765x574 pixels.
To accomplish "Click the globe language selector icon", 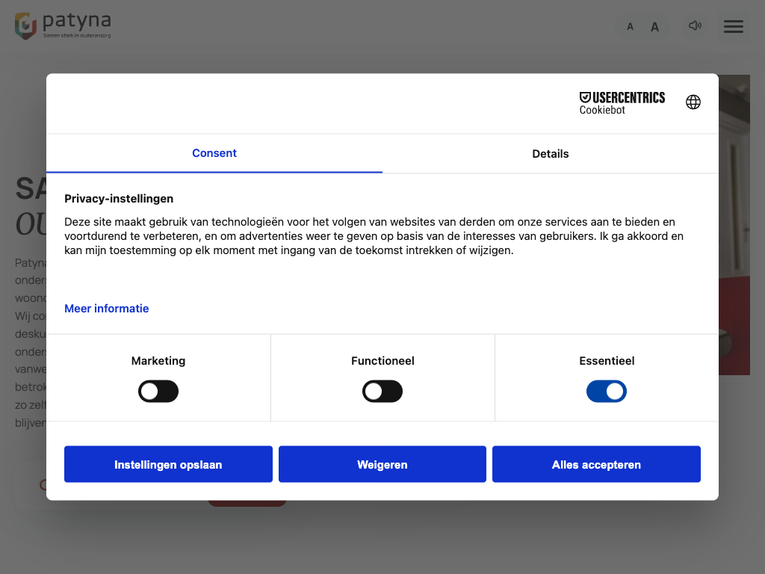I will pyautogui.click(x=693, y=102).
